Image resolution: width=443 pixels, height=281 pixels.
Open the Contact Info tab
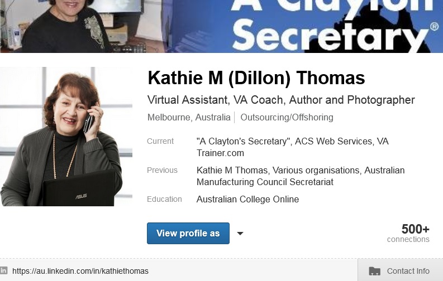click(401, 270)
